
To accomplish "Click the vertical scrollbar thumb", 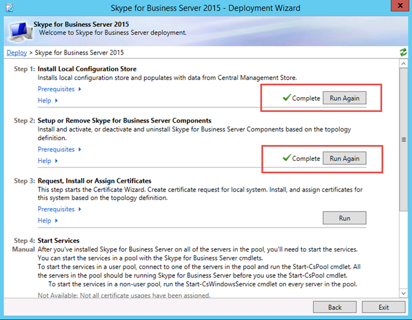I will pyautogui.click(x=404, y=140).
